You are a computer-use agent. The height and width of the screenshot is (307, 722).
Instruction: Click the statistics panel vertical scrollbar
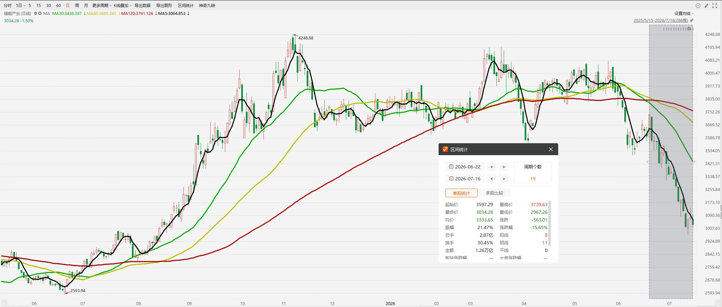coord(550,223)
